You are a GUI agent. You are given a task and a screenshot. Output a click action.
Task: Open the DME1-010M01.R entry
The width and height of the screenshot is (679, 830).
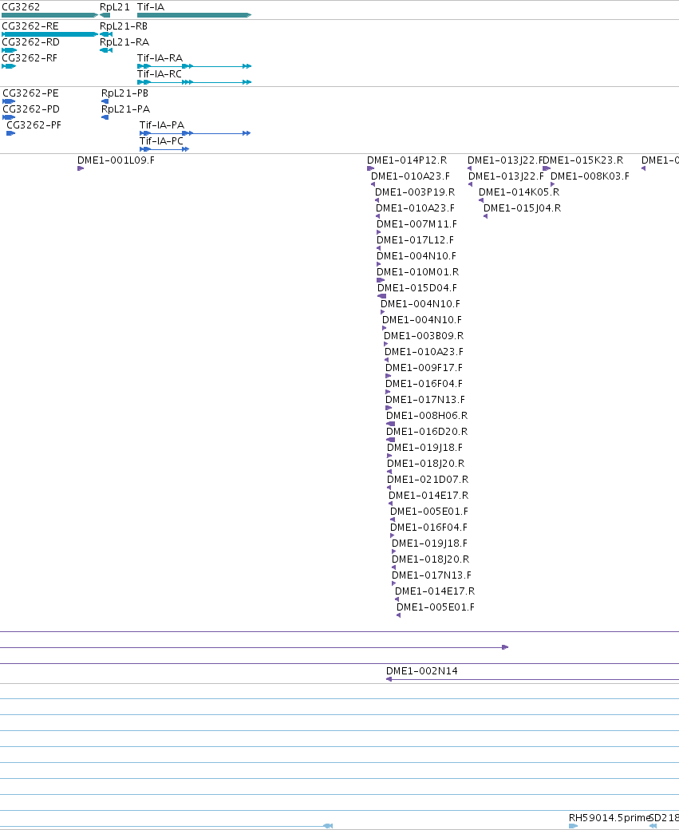(x=417, y=271)
